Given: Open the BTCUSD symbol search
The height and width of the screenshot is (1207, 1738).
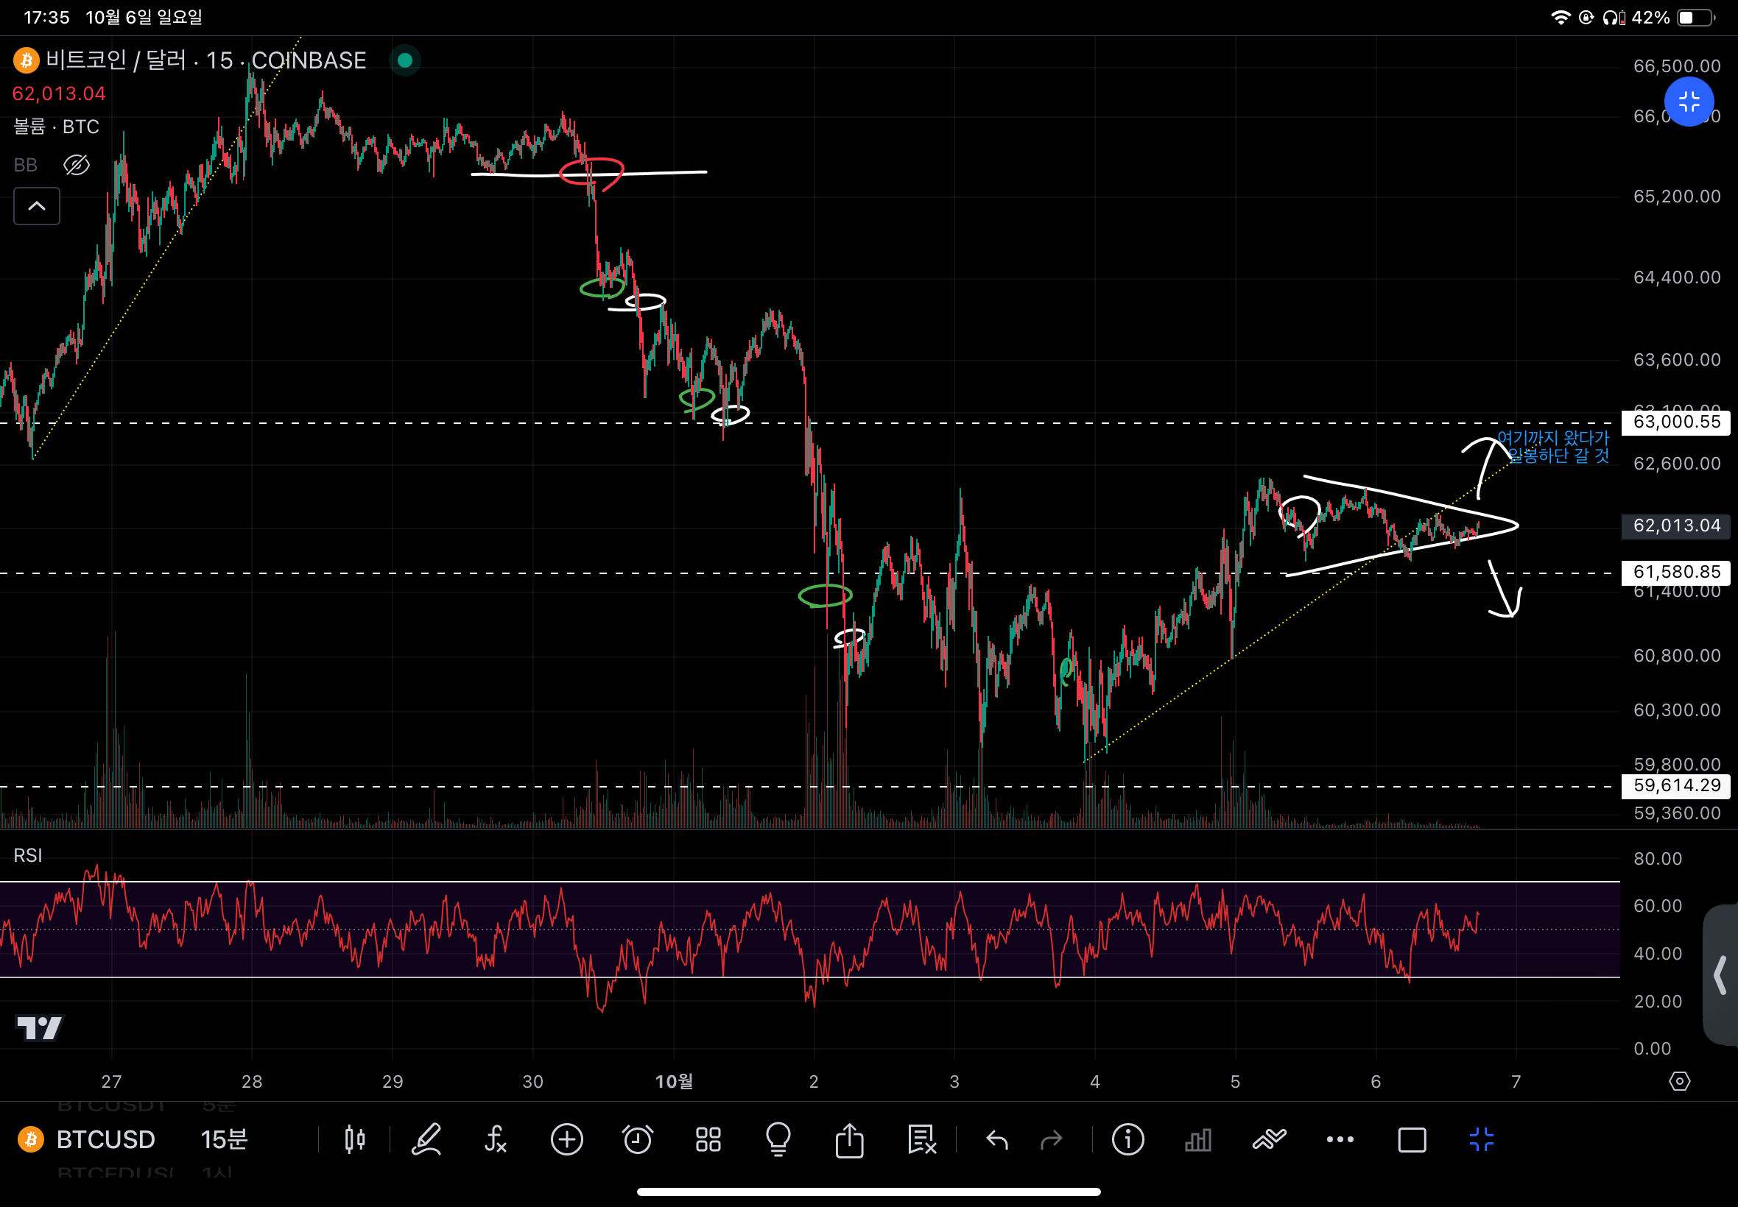Looking at the screenshot, I should [x=105, y=1139].
